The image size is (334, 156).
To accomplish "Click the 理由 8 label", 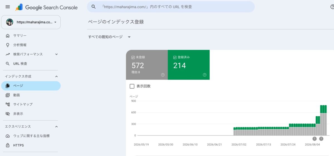I will pos(136,72).
